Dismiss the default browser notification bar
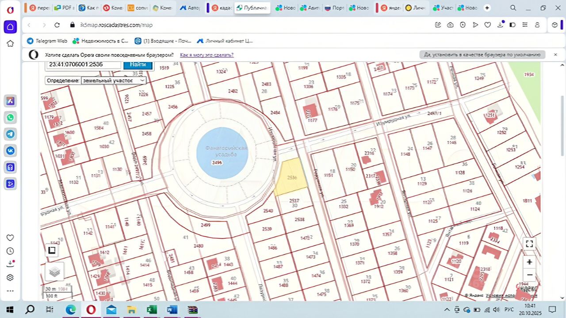Screen dimensions: 566x318 pyautogui.click(x=555, y=54)
